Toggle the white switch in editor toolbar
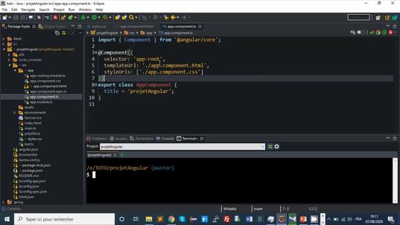 click(361, 32)
